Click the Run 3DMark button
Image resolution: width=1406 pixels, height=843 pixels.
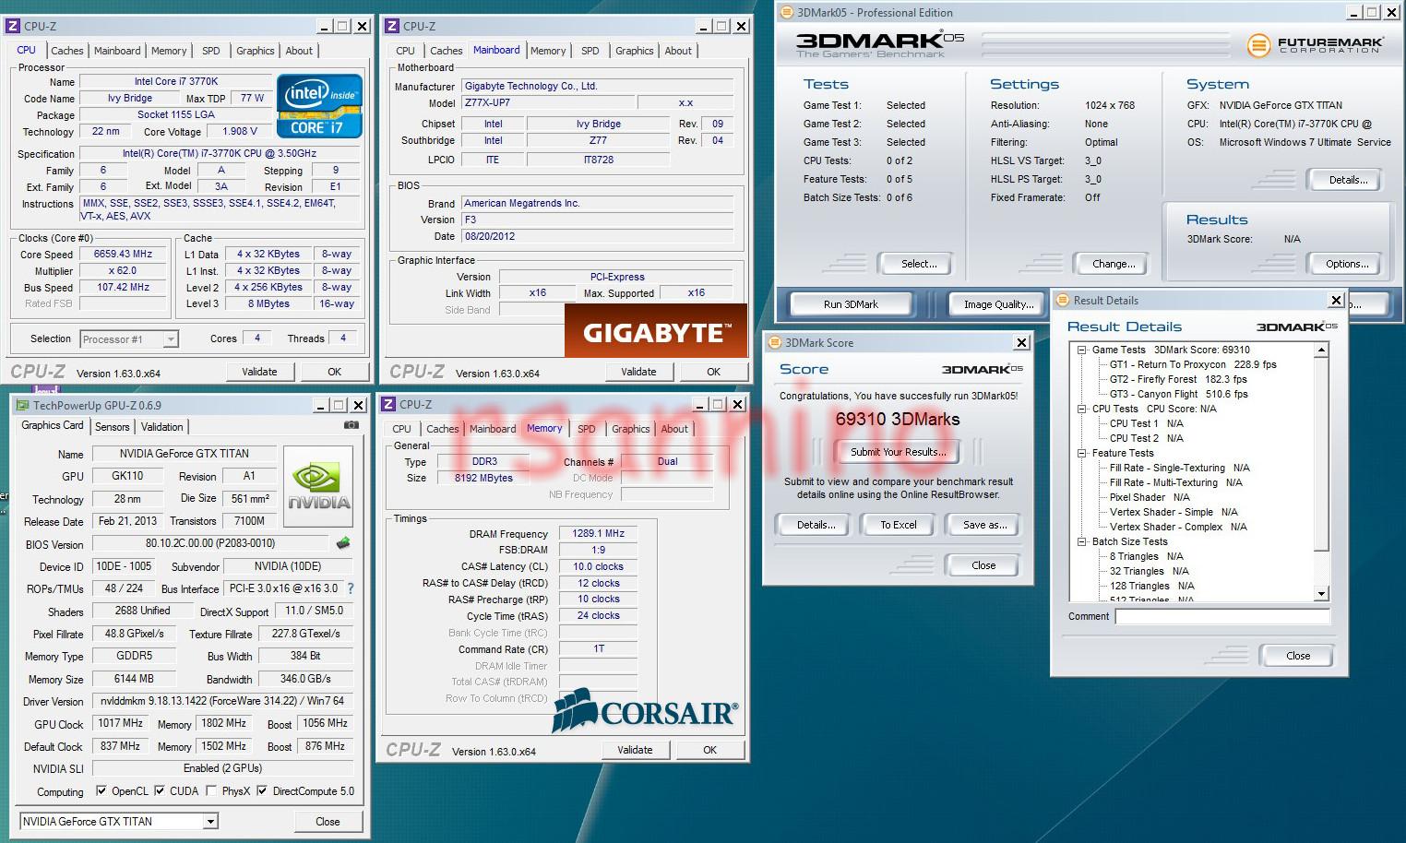pos(851,304)
